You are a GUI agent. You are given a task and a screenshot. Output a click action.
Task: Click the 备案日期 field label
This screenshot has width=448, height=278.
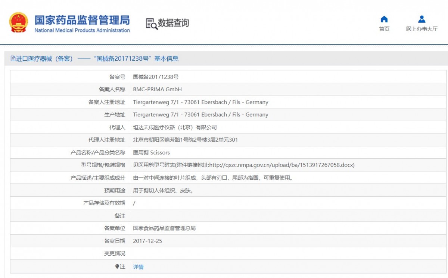tap(115, 241)
